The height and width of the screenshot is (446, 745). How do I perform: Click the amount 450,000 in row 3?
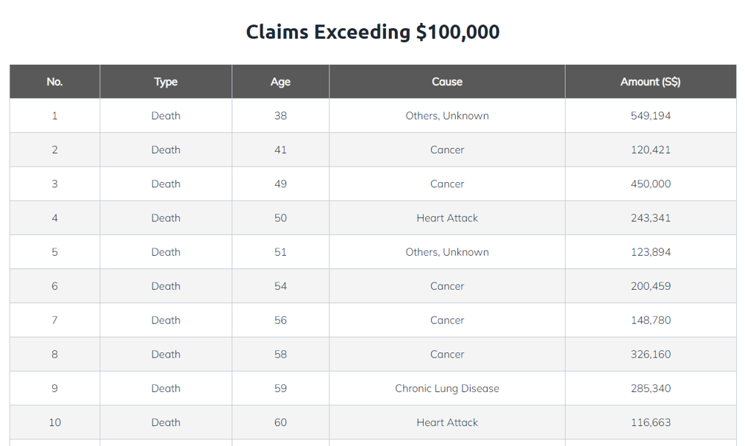coord(651,184)
